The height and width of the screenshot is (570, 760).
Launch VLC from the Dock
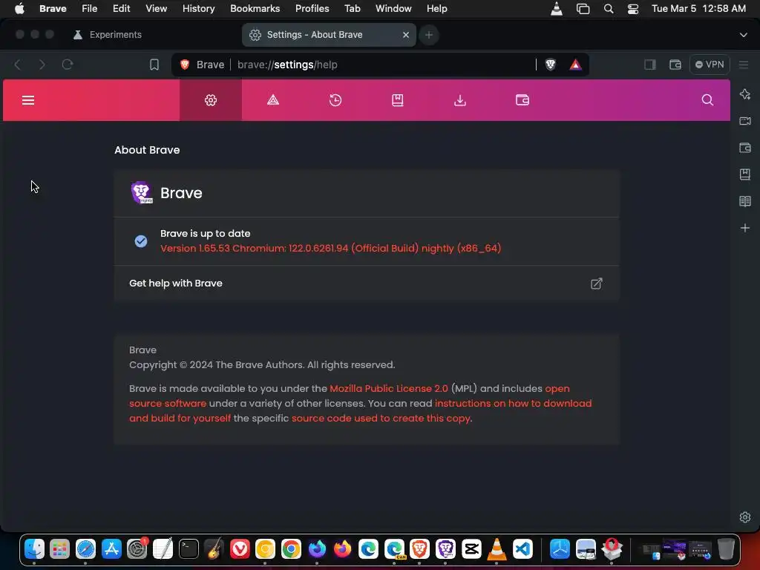(497, 549)
